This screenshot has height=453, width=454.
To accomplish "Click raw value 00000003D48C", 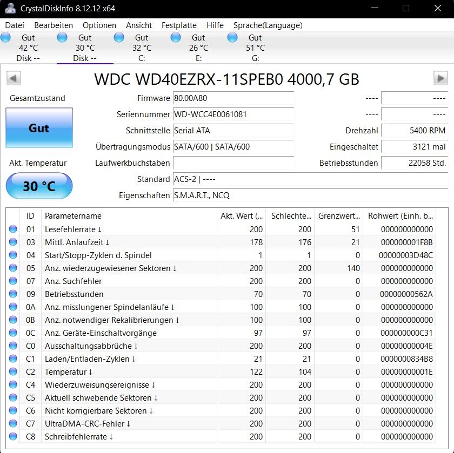I will [x=406, y=255].
